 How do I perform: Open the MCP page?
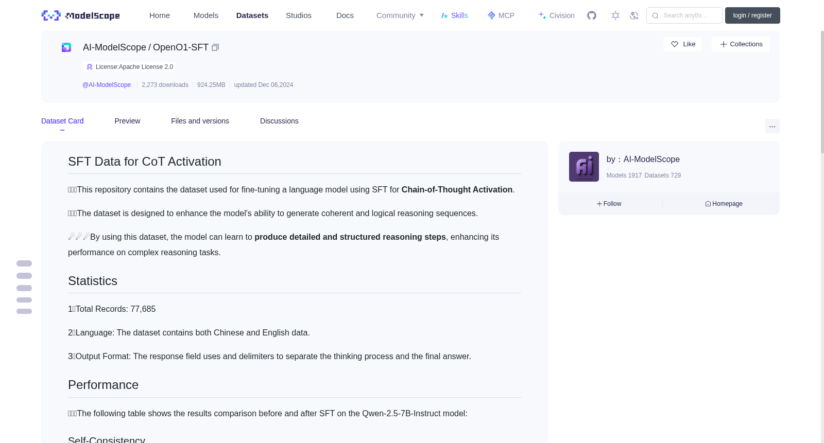(x=501, y=15)
